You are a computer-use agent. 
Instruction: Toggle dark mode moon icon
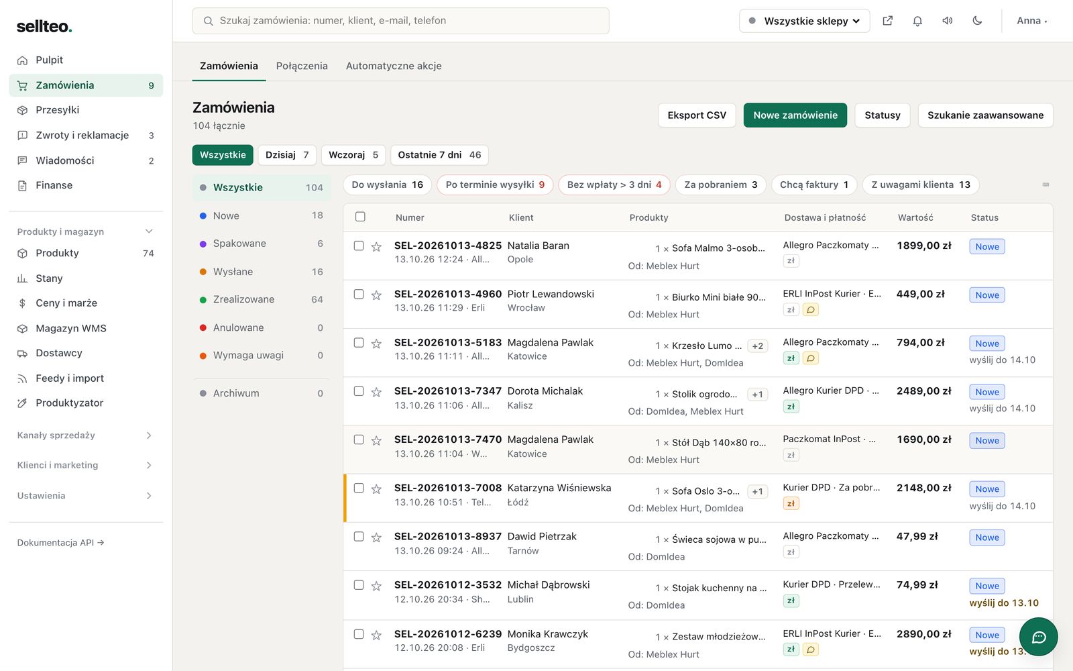[x=977, y=21]
